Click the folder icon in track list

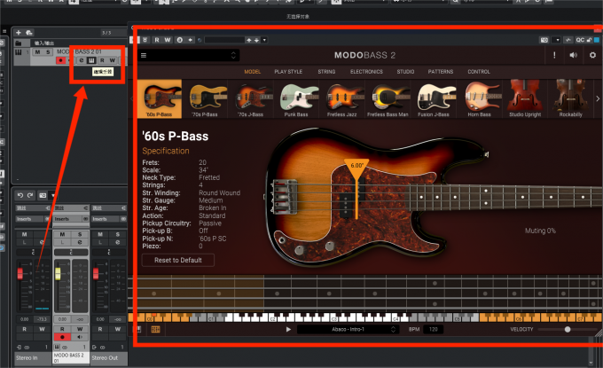pos(18,43)
